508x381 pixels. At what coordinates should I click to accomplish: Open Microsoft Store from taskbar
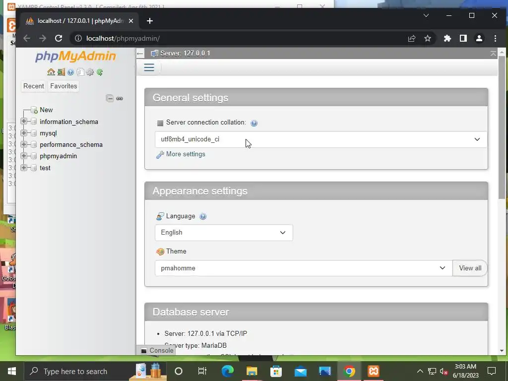click(276, 371)
